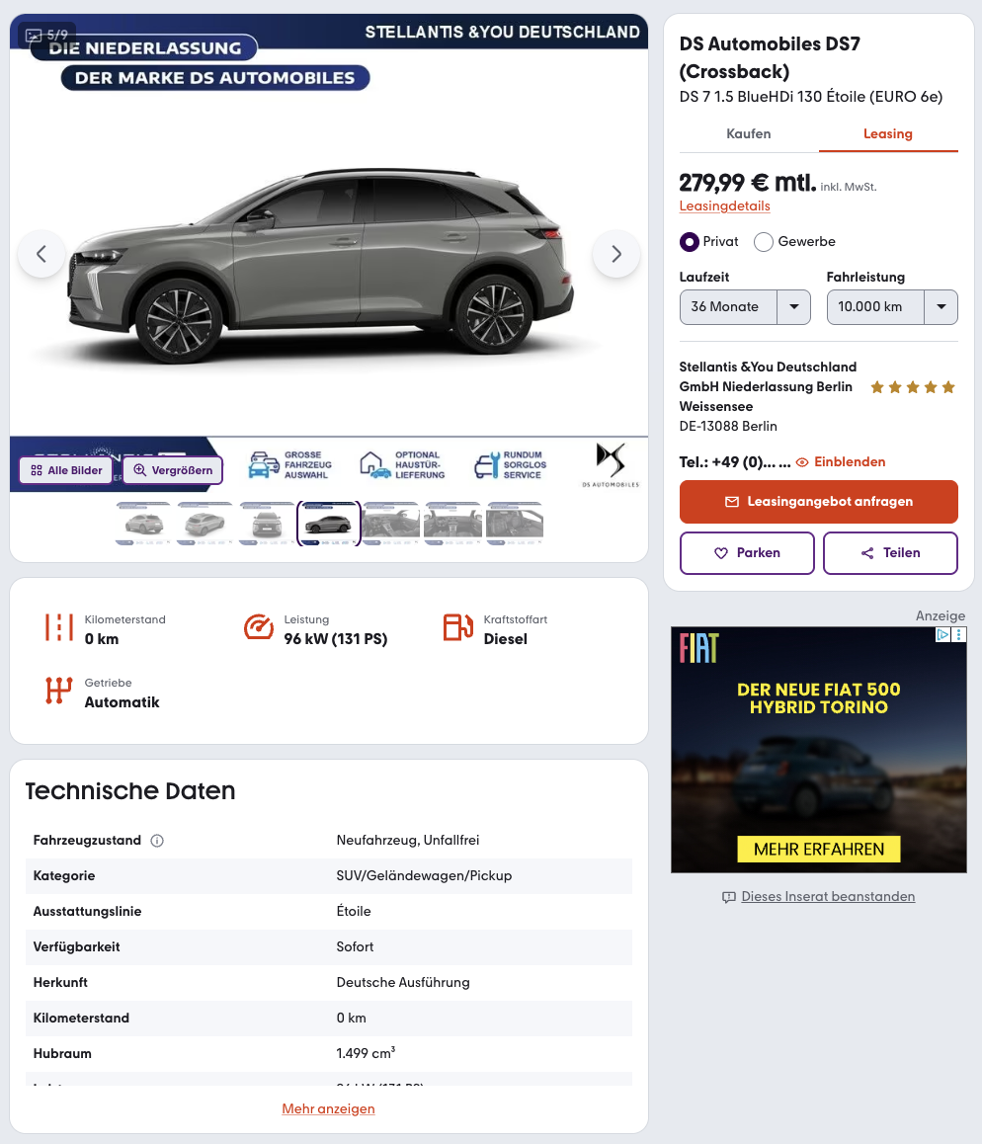Image resolution: width=982 pixels, height=1144 pixels.
Task: Click the five-star dealer rating
Action: point(913,386)
